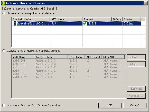The image size is (149, 112).
Task: Click the Start... button
Action: coord(136,64)
